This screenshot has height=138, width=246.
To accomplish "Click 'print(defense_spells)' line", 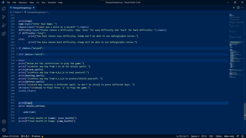I will (31, 82).
